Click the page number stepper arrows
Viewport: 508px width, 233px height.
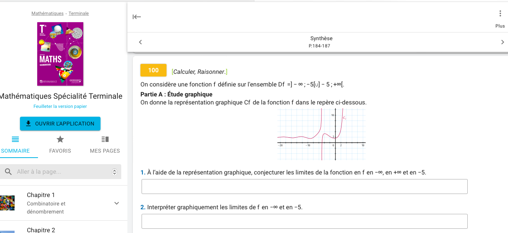(x=114, y=172)
